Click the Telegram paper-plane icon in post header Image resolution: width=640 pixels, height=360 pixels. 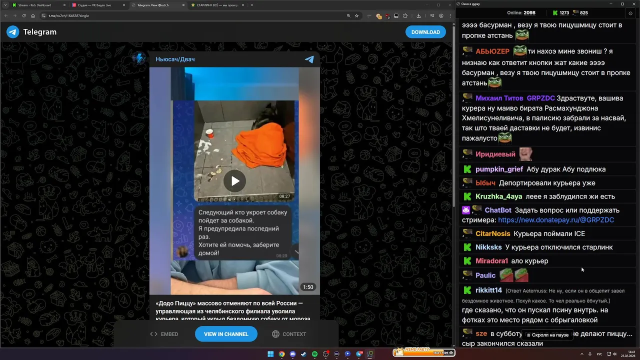pos(309,59)
